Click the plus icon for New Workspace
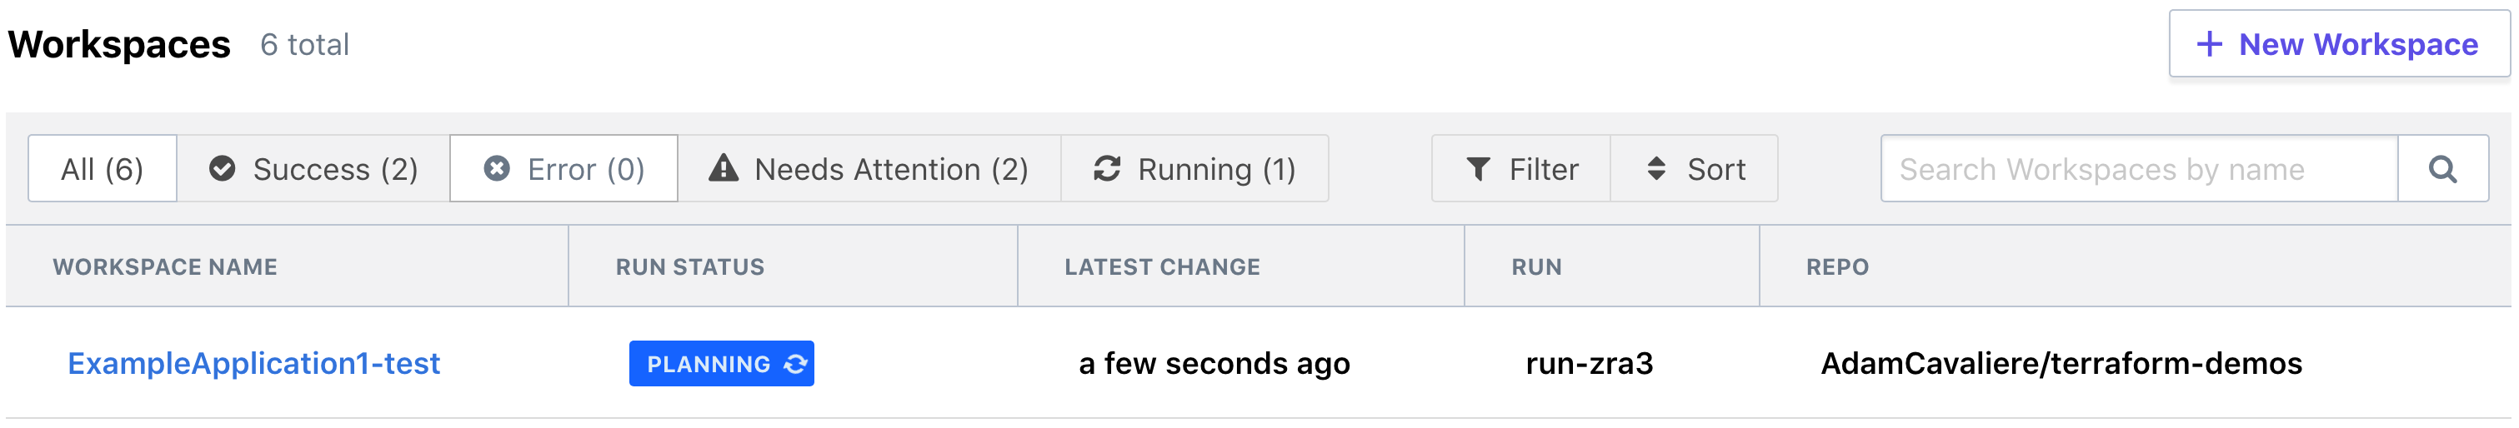The height and width of the screenshot is (428, 2519). (x=2209, y=44)
